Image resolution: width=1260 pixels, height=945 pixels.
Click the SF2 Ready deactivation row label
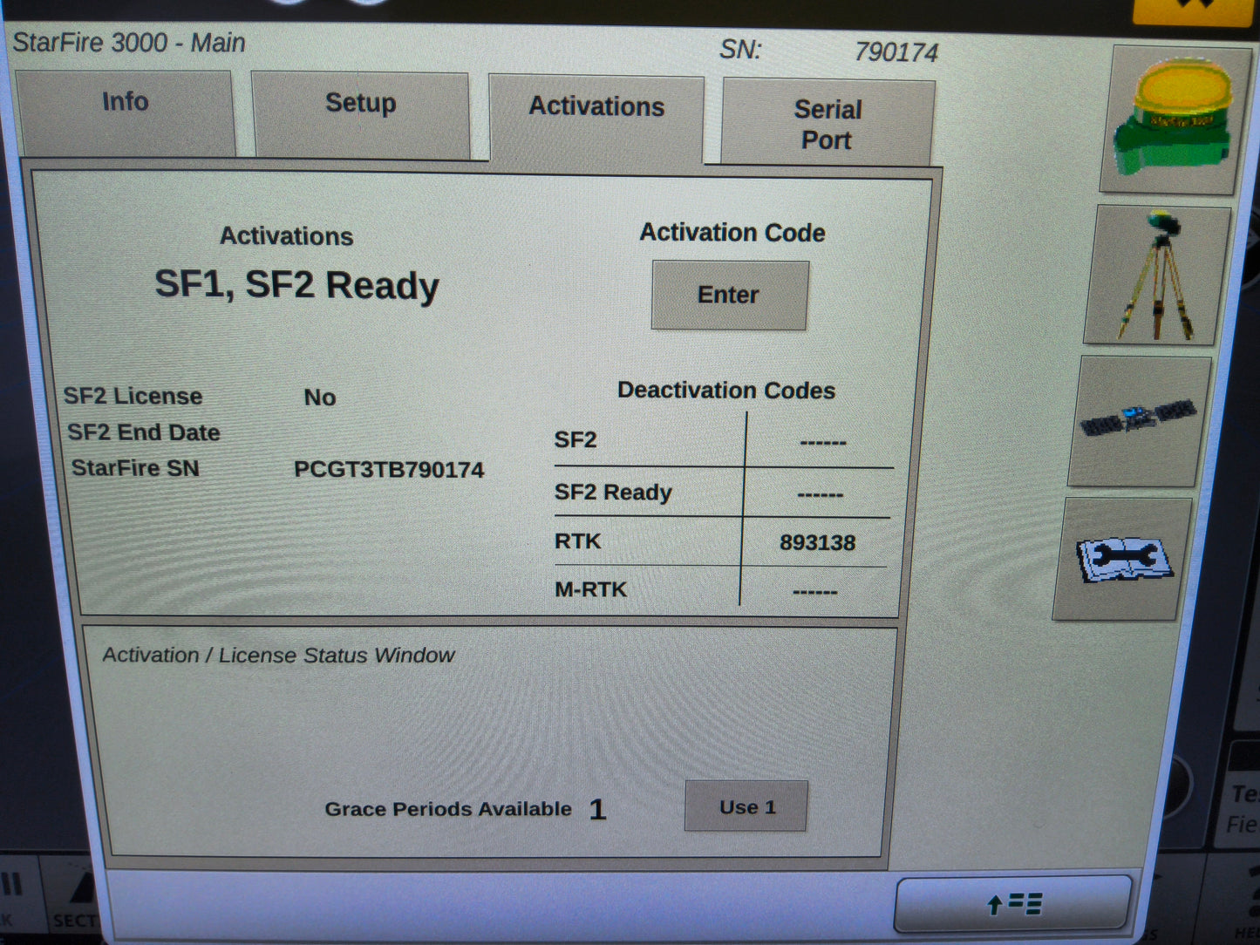(x=613, y=493)
